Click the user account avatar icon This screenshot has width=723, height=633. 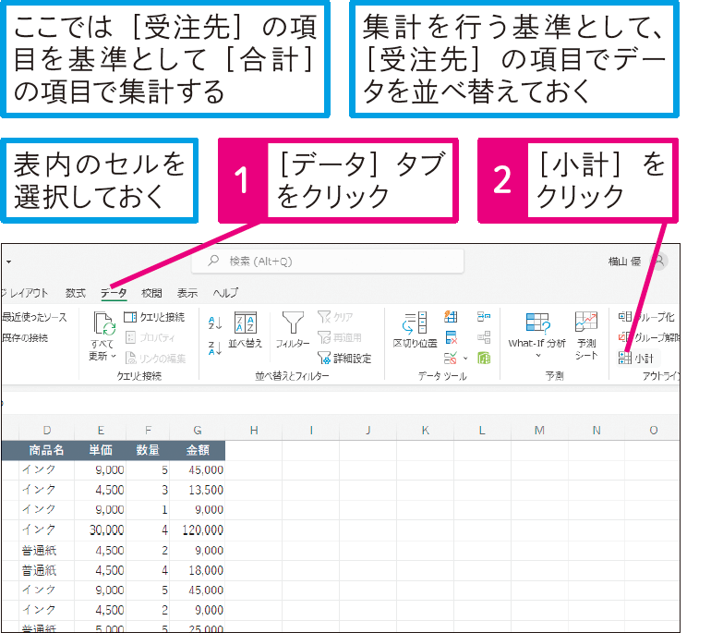[x=659, y=262]
